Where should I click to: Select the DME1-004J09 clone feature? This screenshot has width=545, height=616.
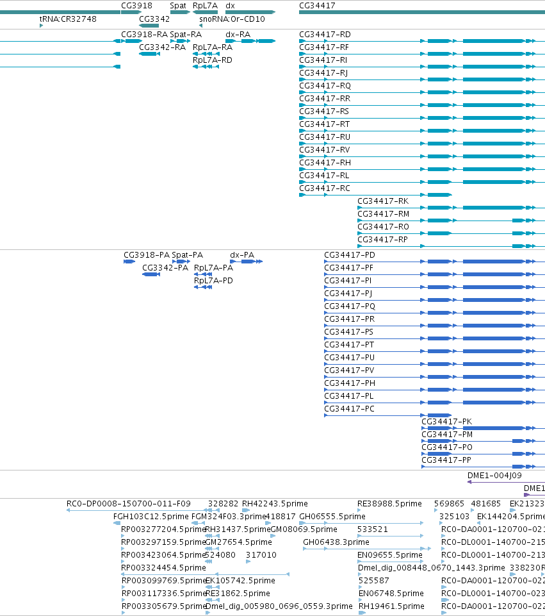[x=494, y=476]
